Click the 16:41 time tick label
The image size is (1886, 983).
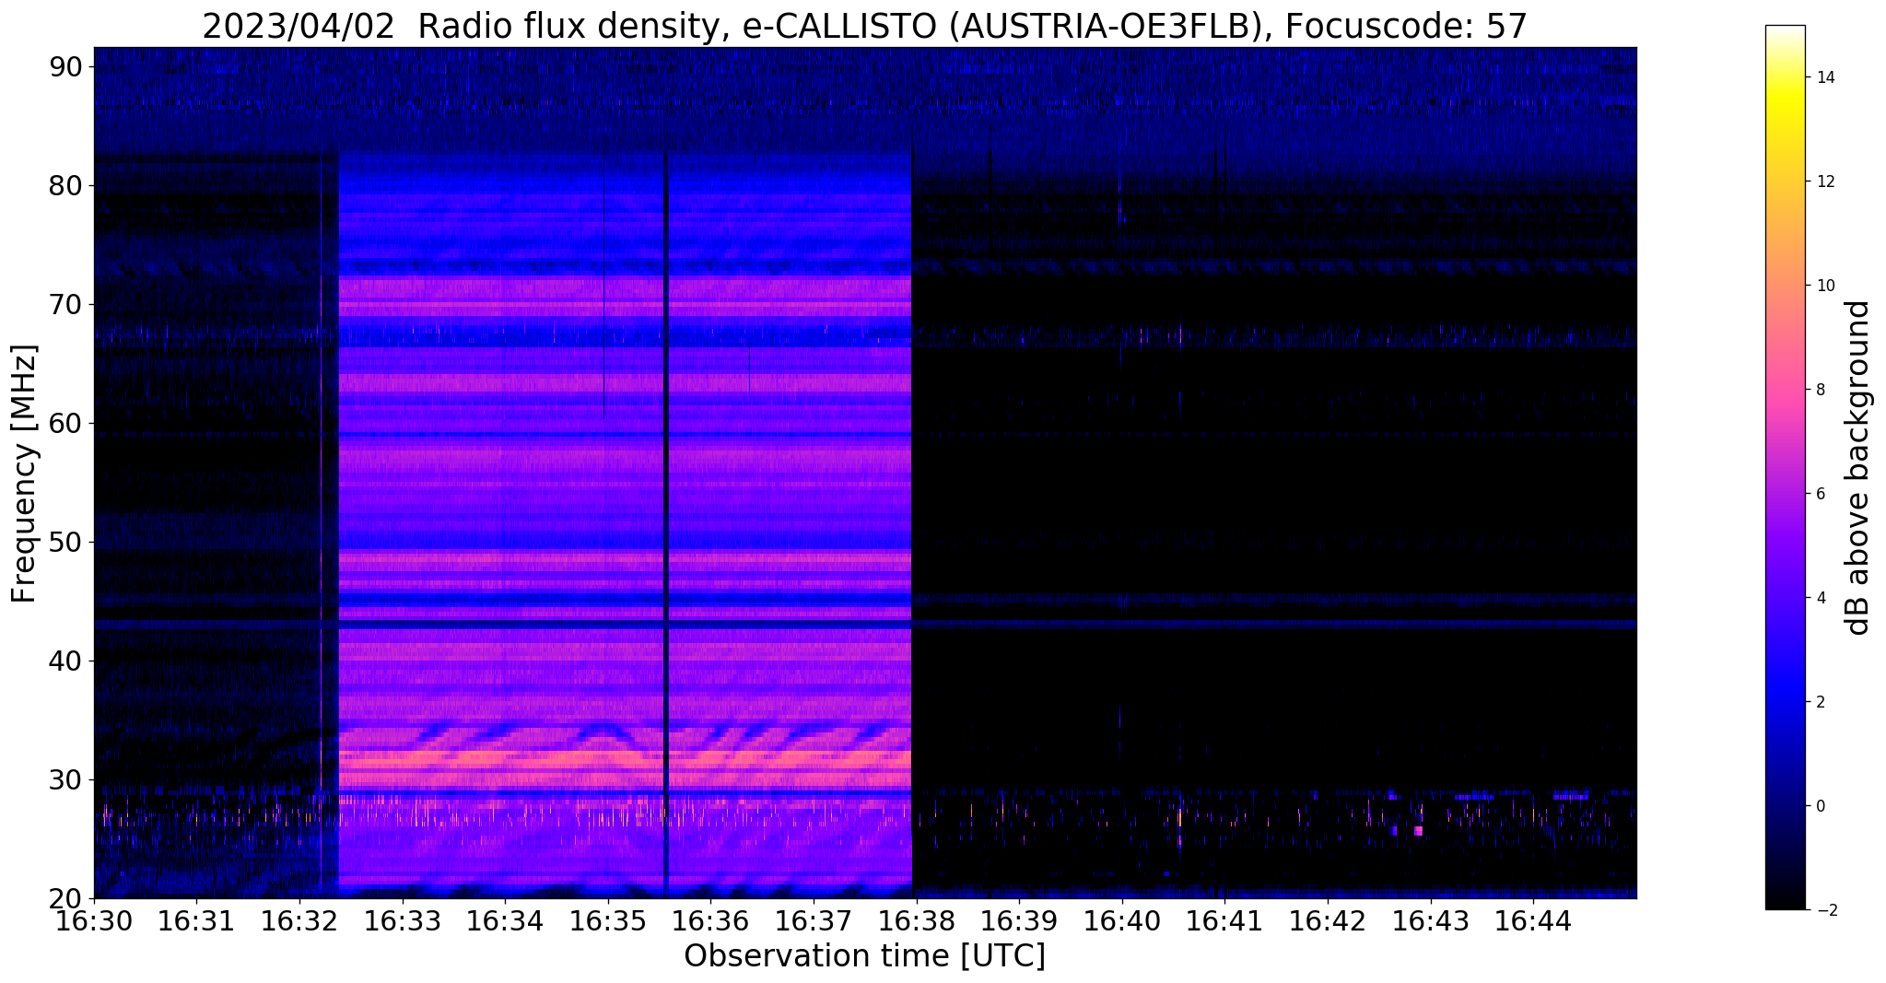point(1224,919)
